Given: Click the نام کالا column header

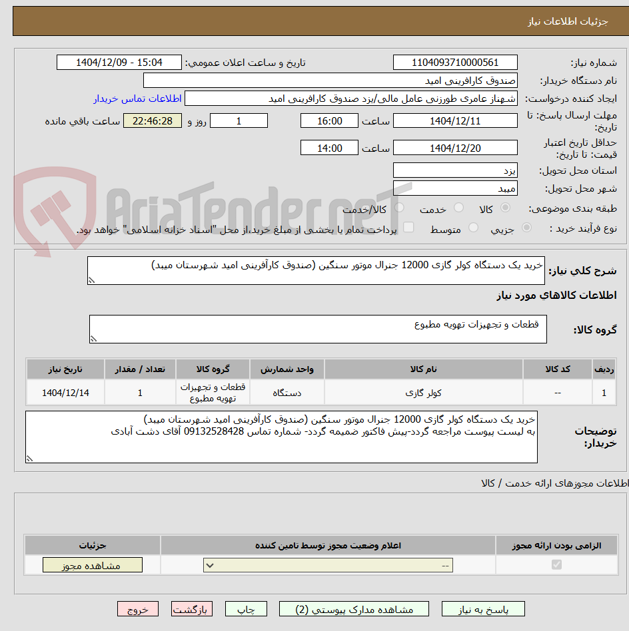Looking at the screenshot, I should point(424,369).
